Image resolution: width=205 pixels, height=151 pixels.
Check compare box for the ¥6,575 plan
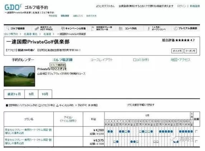coord(196,141)
